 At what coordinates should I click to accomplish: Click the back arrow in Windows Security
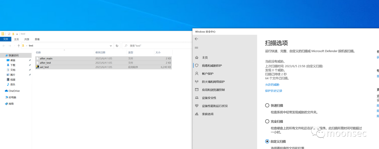(196, 39)
